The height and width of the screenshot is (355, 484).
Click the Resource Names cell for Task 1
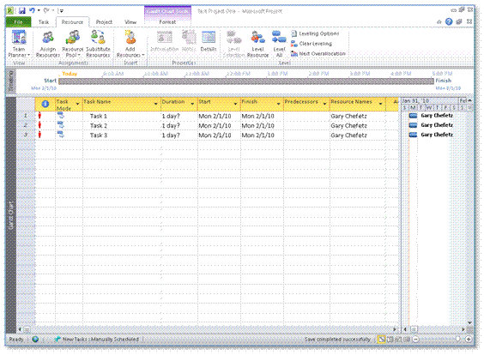358,117
